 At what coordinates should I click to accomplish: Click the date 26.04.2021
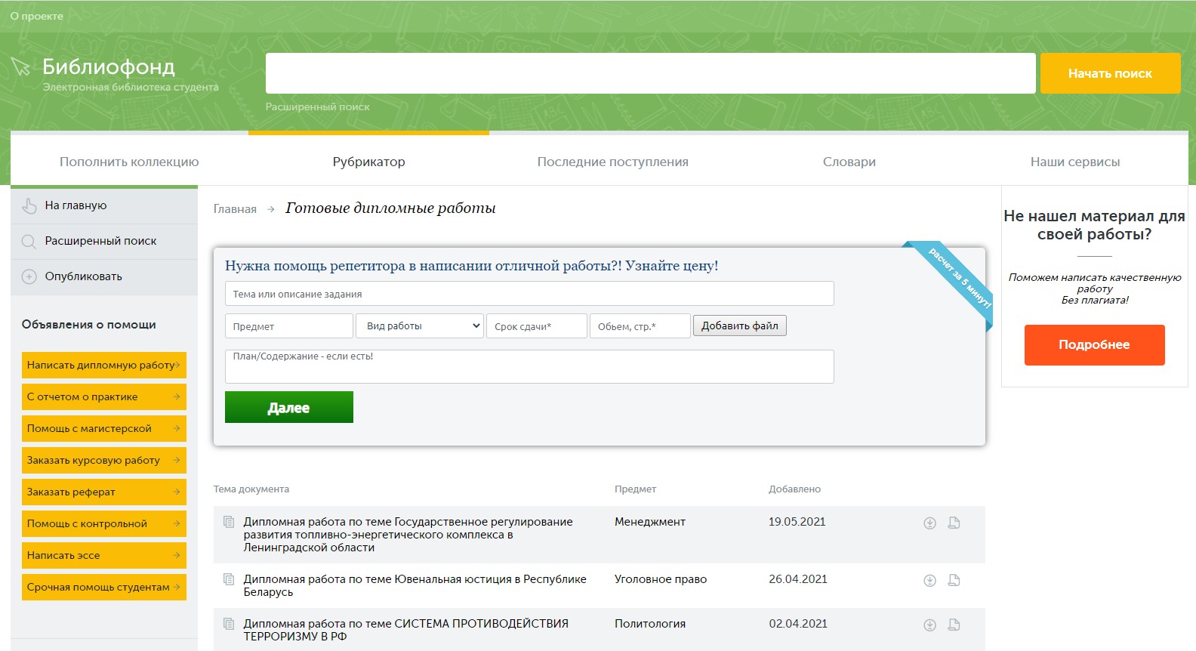[x=798, y=579]
